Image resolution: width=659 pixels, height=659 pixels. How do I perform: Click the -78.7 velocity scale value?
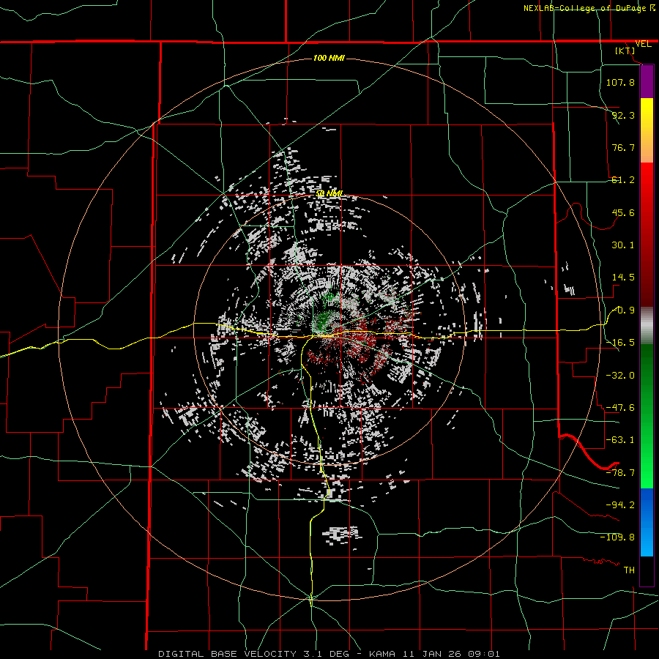point(620,473)
